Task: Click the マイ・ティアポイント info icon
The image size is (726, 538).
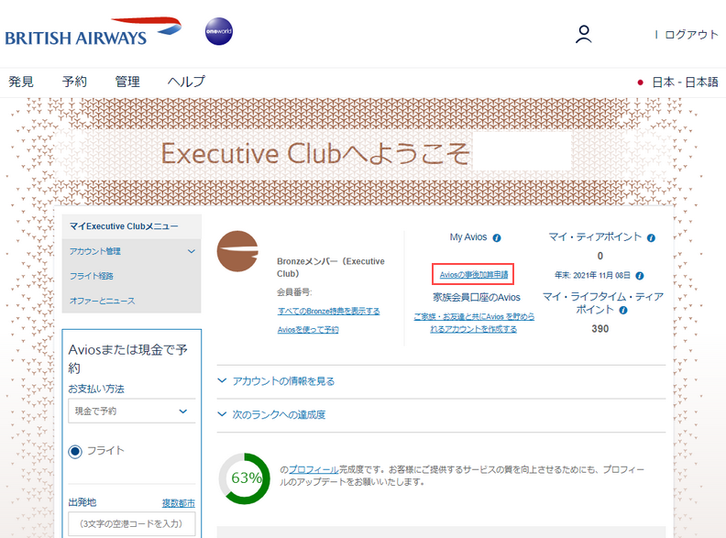Action: [x=651, y=238]
